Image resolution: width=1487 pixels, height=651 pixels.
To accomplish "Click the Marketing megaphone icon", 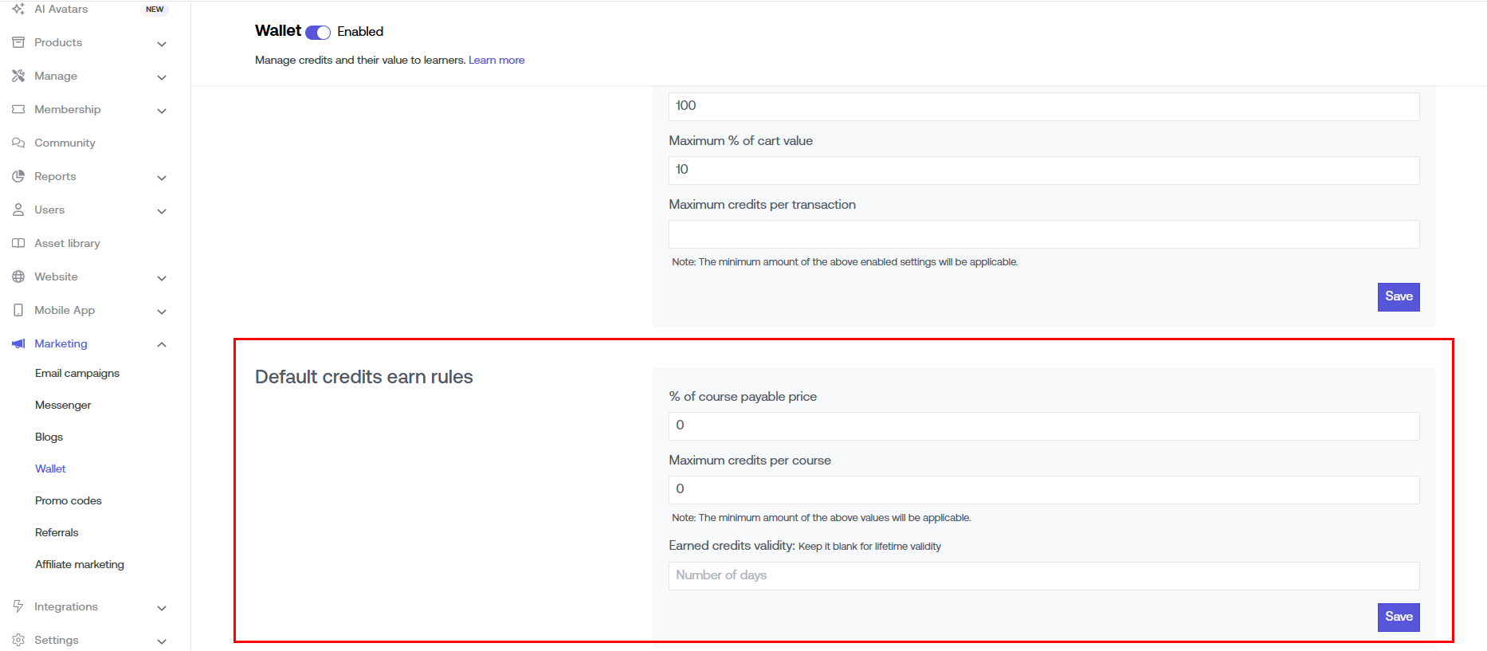I will coord(18,343).
